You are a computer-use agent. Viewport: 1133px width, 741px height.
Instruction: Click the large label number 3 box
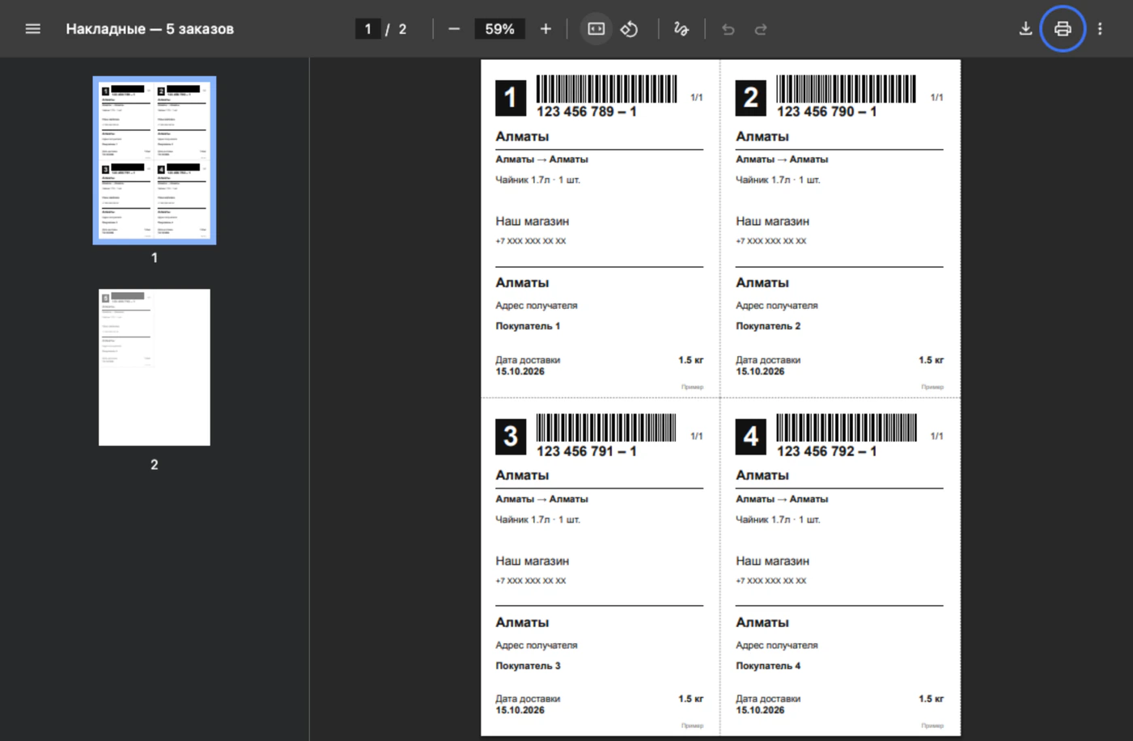click(511, 437)
